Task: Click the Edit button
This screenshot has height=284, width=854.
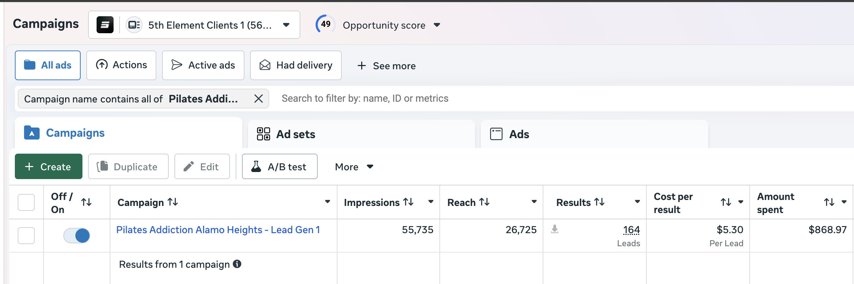Action: [x=202, y=166]
